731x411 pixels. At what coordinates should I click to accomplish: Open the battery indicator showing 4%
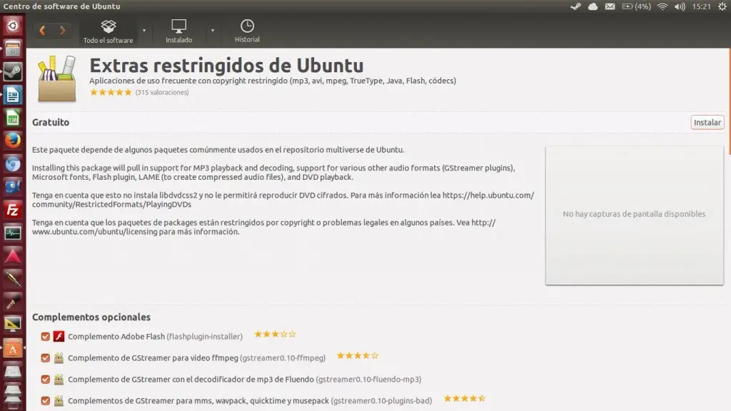click(636, 6)
